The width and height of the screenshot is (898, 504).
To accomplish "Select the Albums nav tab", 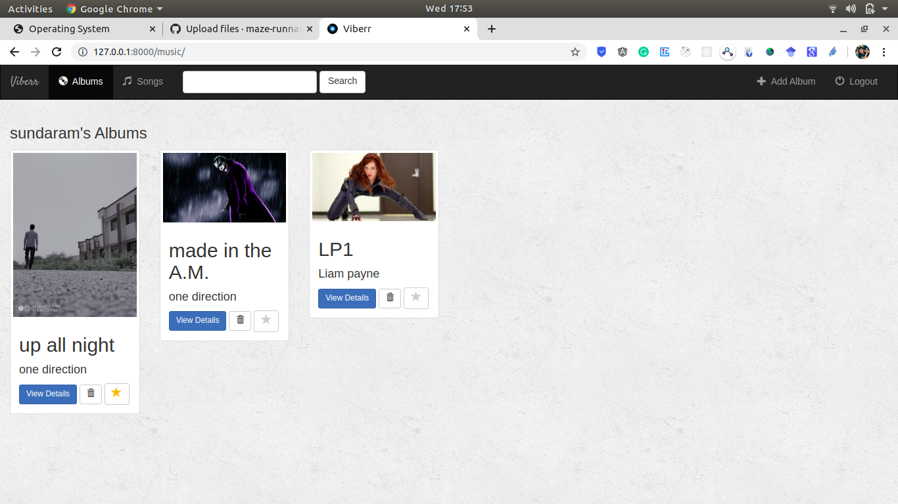I will (81, 81).
